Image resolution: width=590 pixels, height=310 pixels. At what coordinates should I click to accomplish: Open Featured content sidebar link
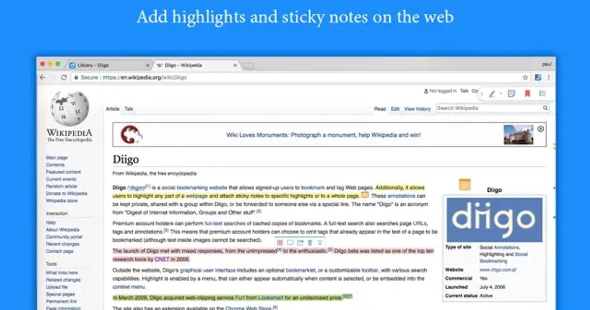pos(63,172)
